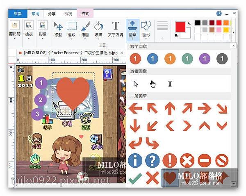Choose the circled minus stamp
This screenshot has height=196, width=246.
tap(205, 161)
